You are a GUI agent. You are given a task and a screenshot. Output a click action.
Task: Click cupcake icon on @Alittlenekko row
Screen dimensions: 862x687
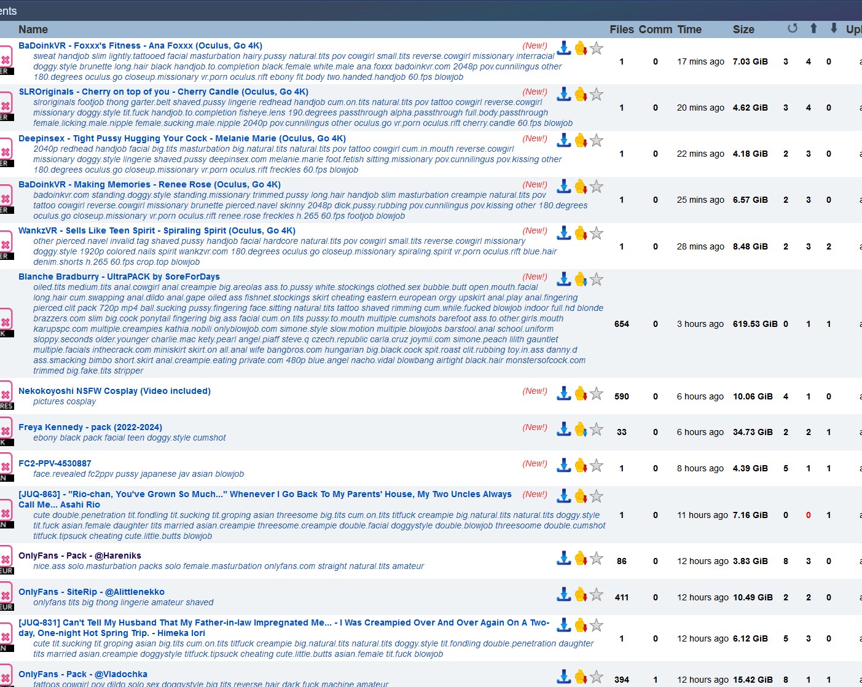(581, 594)
